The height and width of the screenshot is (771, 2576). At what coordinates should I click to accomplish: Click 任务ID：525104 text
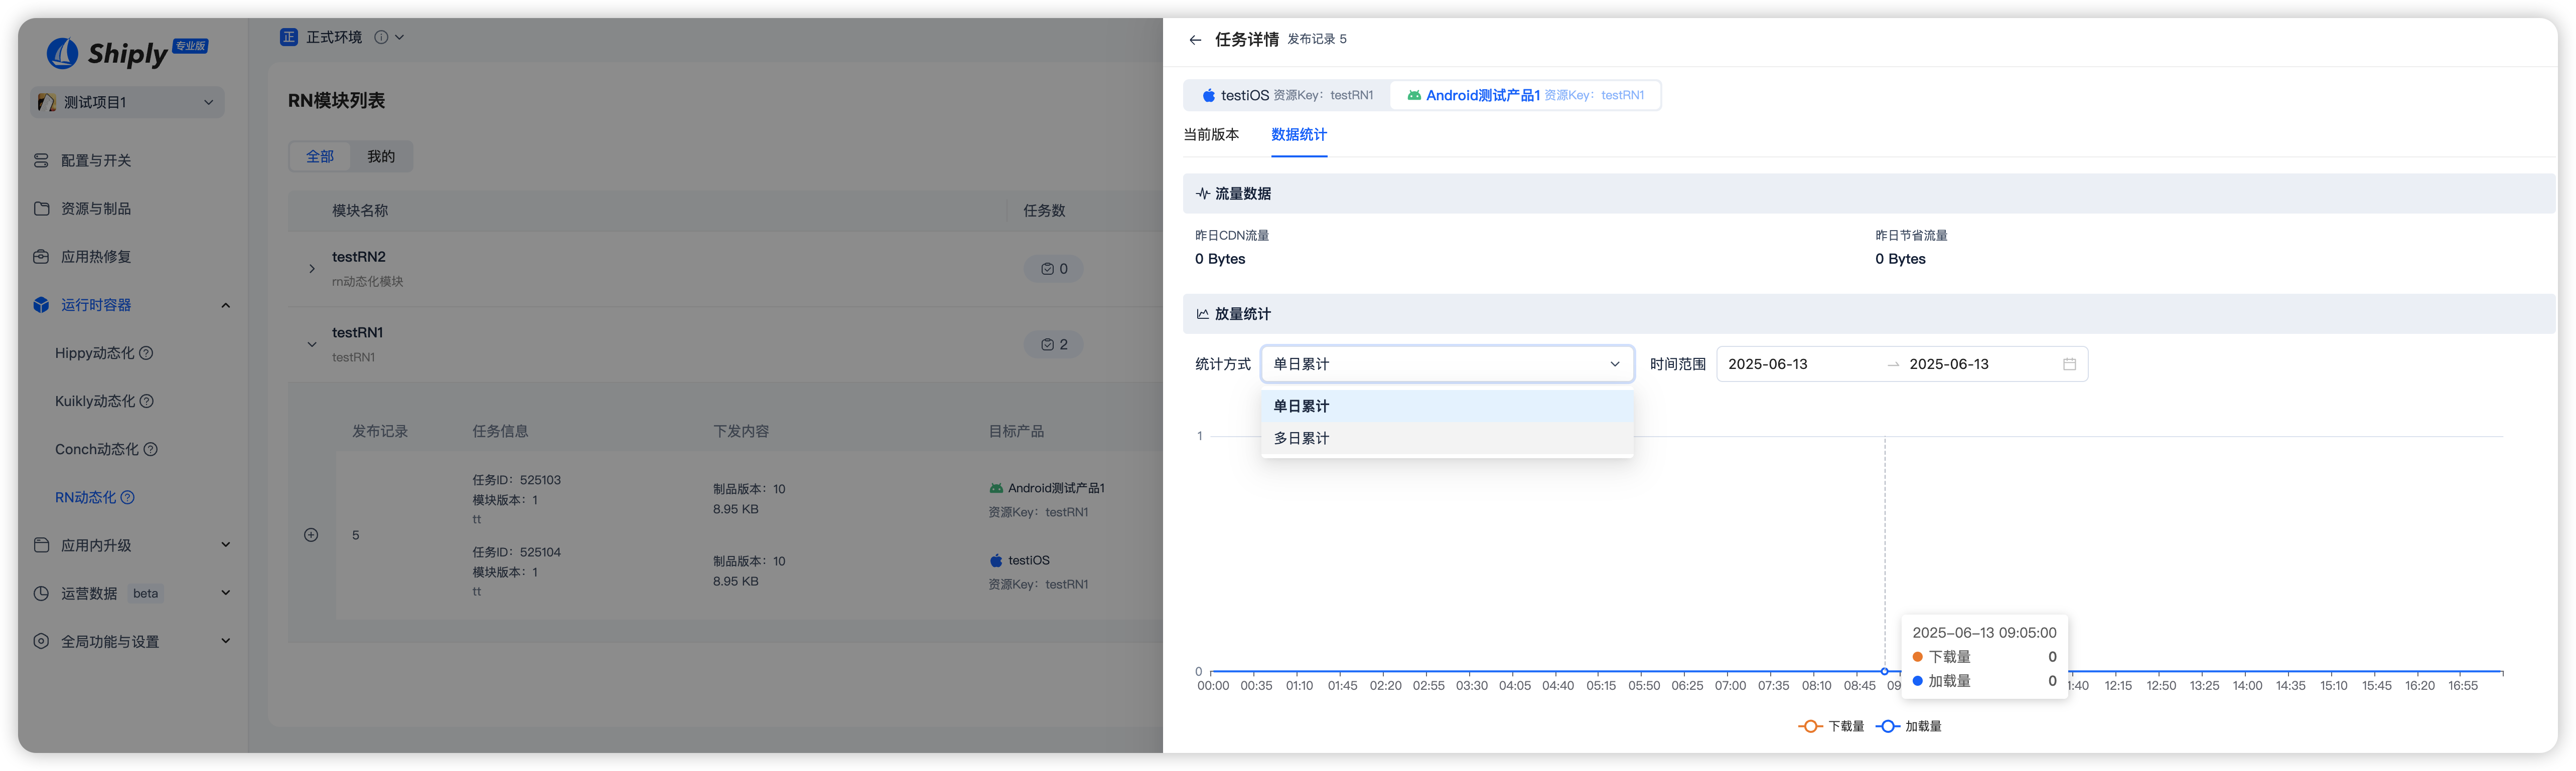click(x=517, y=552)
